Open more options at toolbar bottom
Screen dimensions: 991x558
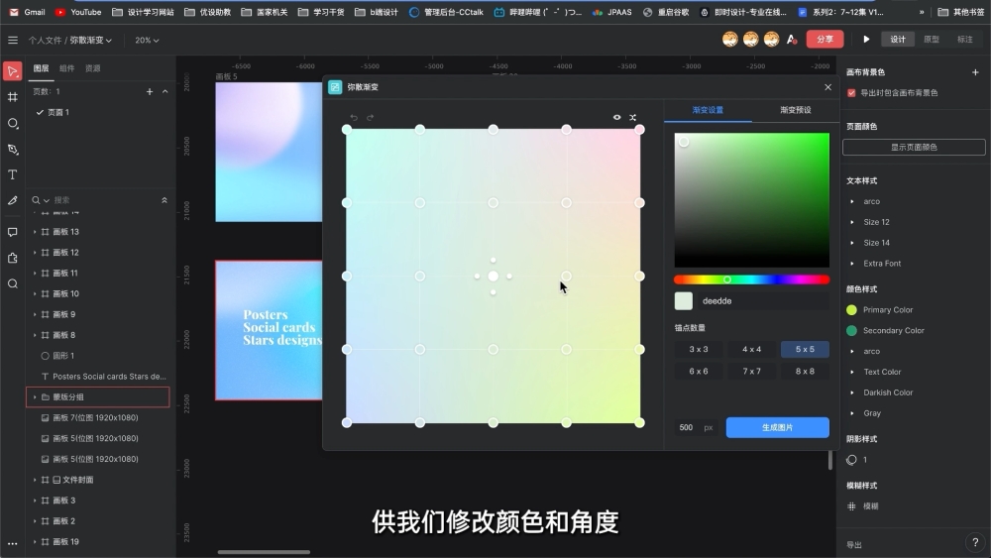click(12, 543)
